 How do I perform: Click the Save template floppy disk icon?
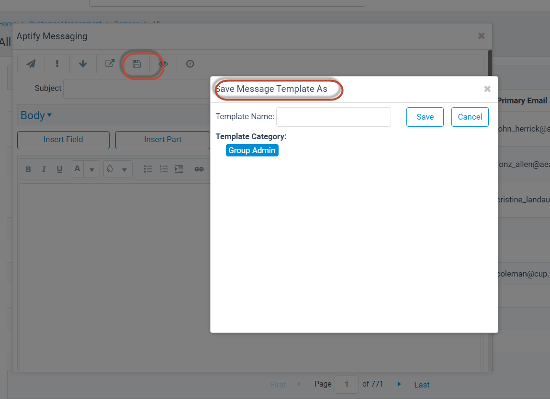[137, 64]
